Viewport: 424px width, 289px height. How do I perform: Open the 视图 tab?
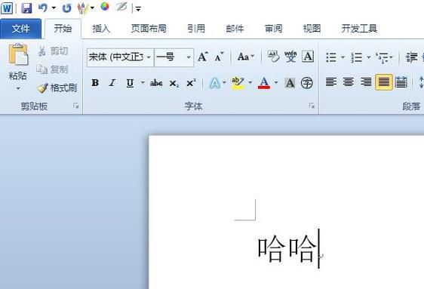(312, 29)
